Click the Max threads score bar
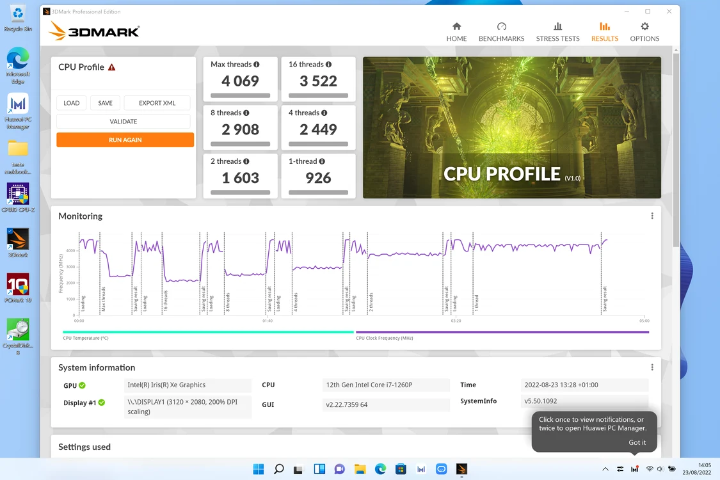 click(240, 95)
